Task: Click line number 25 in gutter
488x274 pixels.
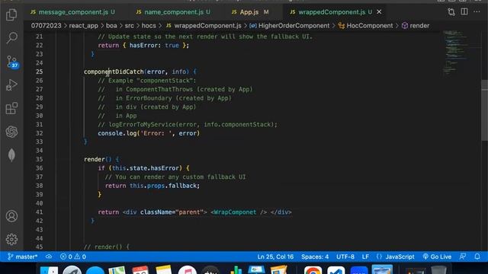Action: (39, 72)
